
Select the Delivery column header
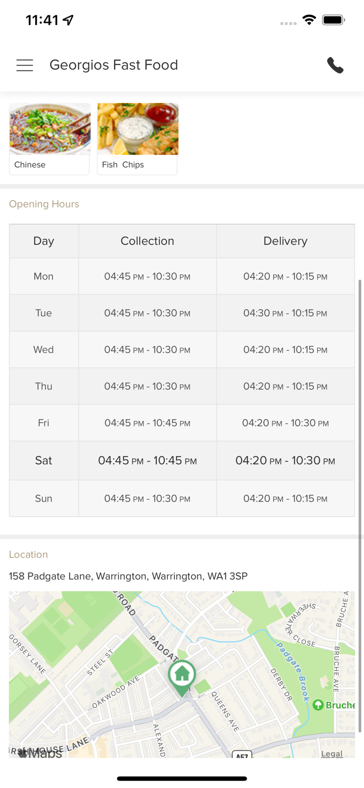click(285, 241)
